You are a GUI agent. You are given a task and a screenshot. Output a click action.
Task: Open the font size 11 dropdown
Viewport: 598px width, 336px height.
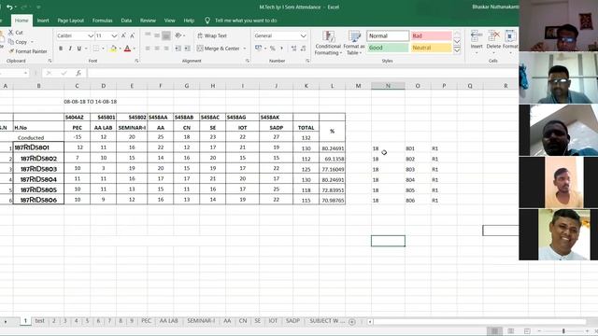point(114,35)
